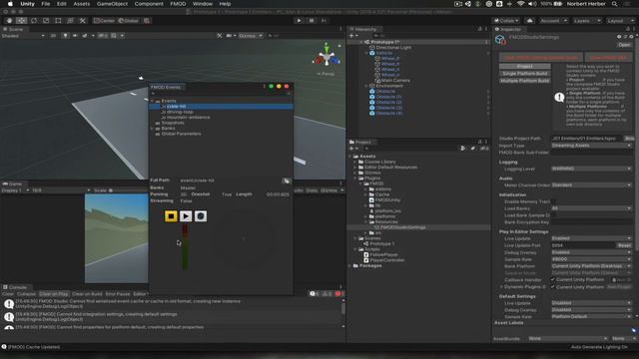Open Import Type dropdown
This screenshot has width=639, height=359.
[591, 146]
